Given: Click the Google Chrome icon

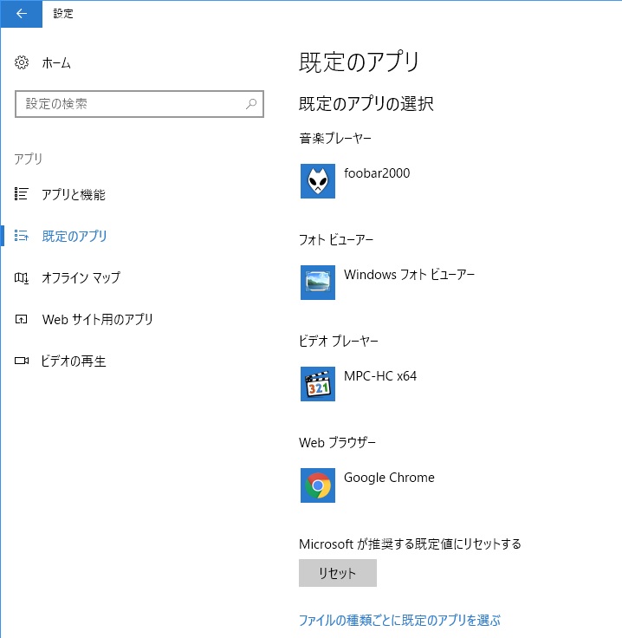Looking at the screenshot, I should coord(318,485).
